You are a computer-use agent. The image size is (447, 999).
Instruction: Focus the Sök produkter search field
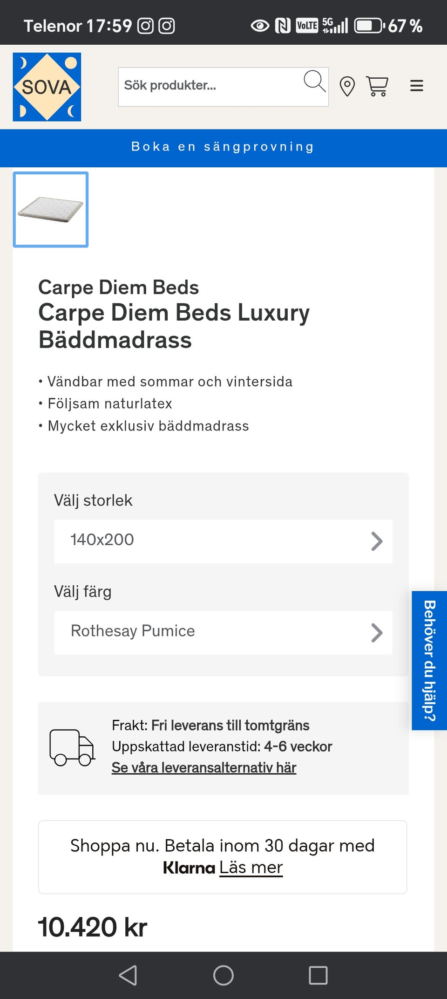210,86
